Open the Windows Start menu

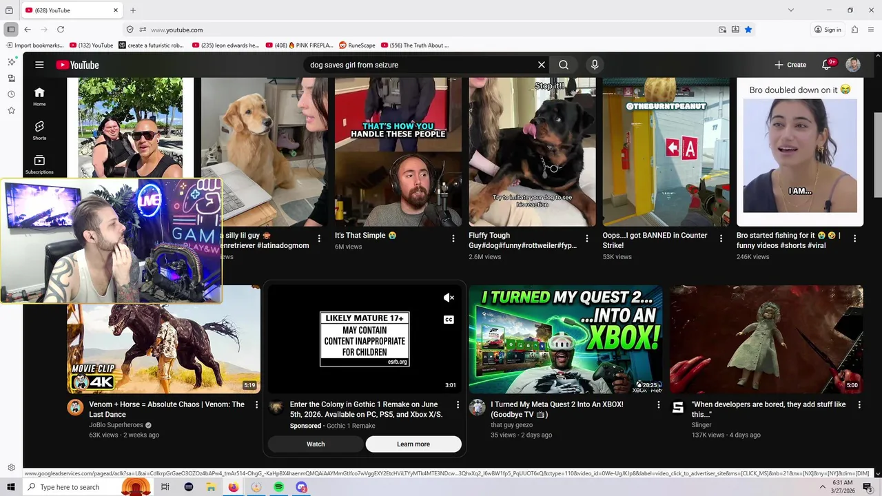point(11,487)
